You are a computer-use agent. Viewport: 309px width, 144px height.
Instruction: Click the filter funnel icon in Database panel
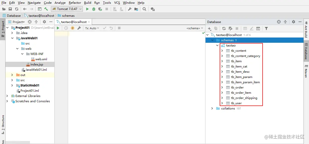(x=266, y=28)
